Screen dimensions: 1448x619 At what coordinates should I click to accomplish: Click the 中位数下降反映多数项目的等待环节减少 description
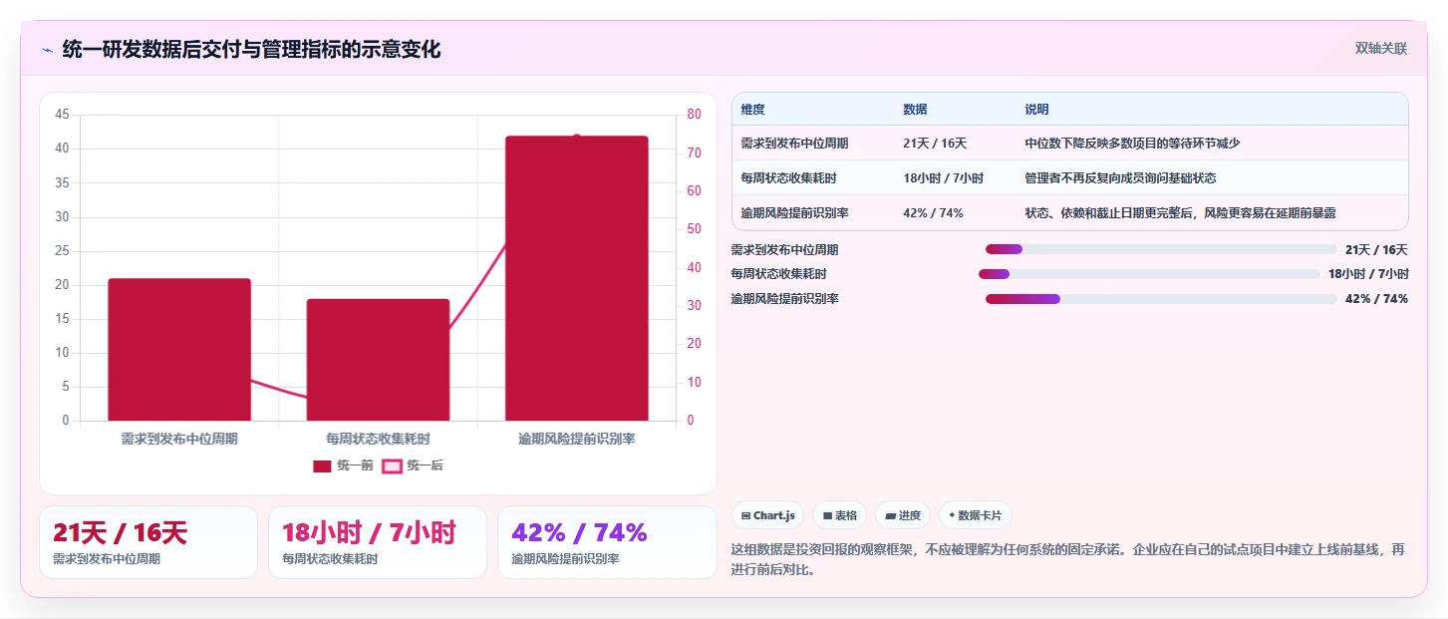pyautogui.click(x=1132, y=144)
